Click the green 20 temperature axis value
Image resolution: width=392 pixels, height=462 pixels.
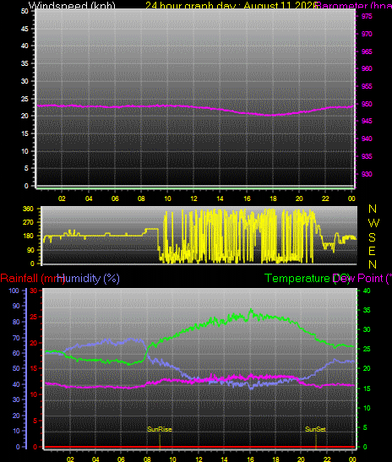(367, 368)
